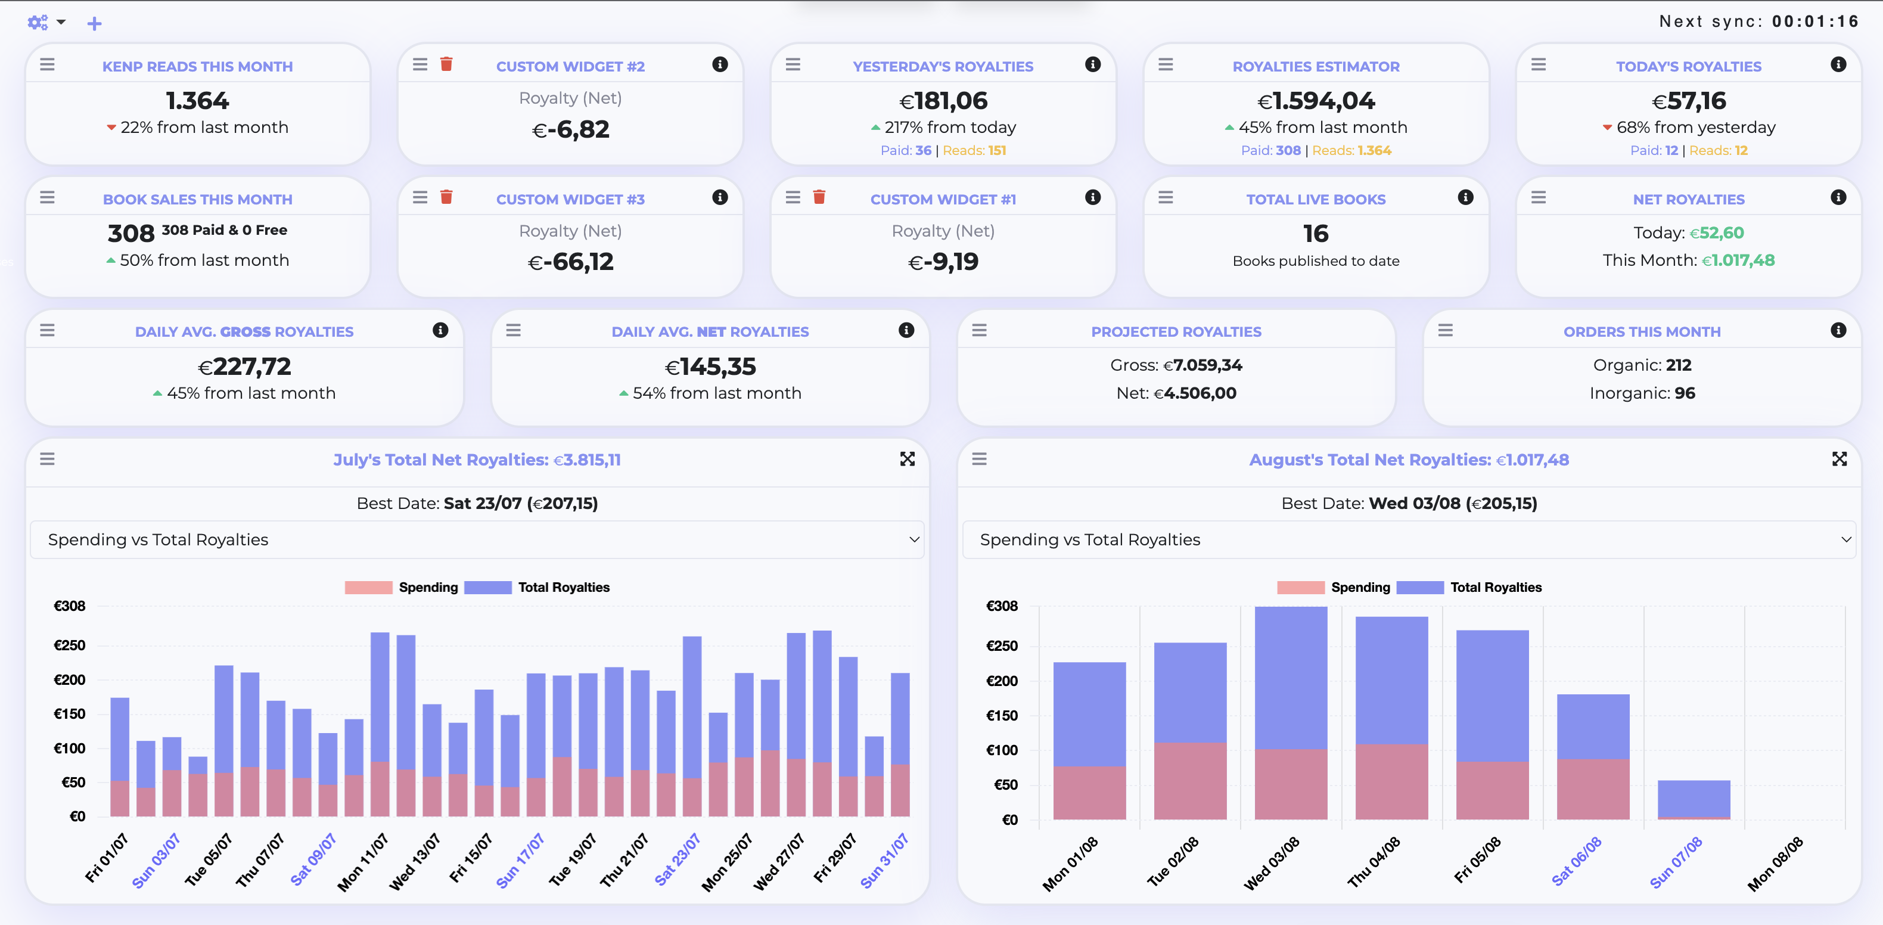Click the Sun 07/08 bar in August chart

coord(1694,800)
